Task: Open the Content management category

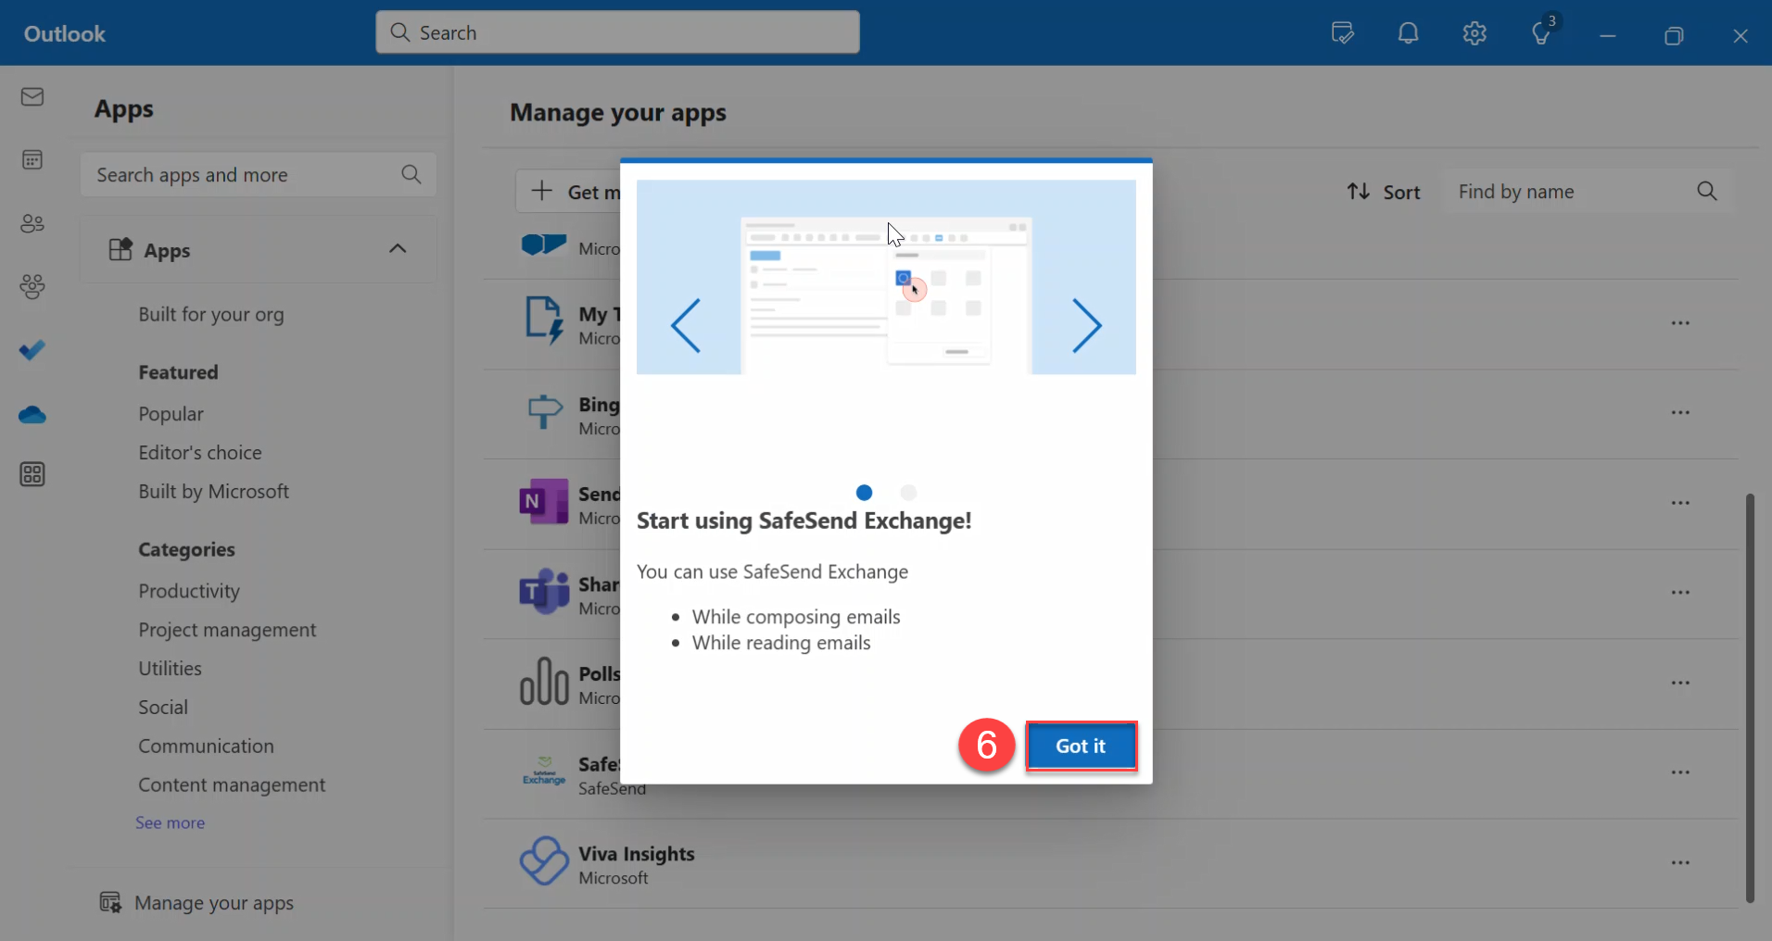Action: tap(232, 785)
